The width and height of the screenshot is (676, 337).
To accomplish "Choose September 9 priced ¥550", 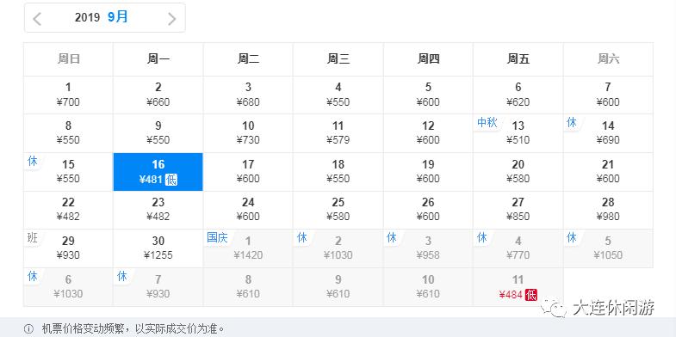I will click(158, 133).
